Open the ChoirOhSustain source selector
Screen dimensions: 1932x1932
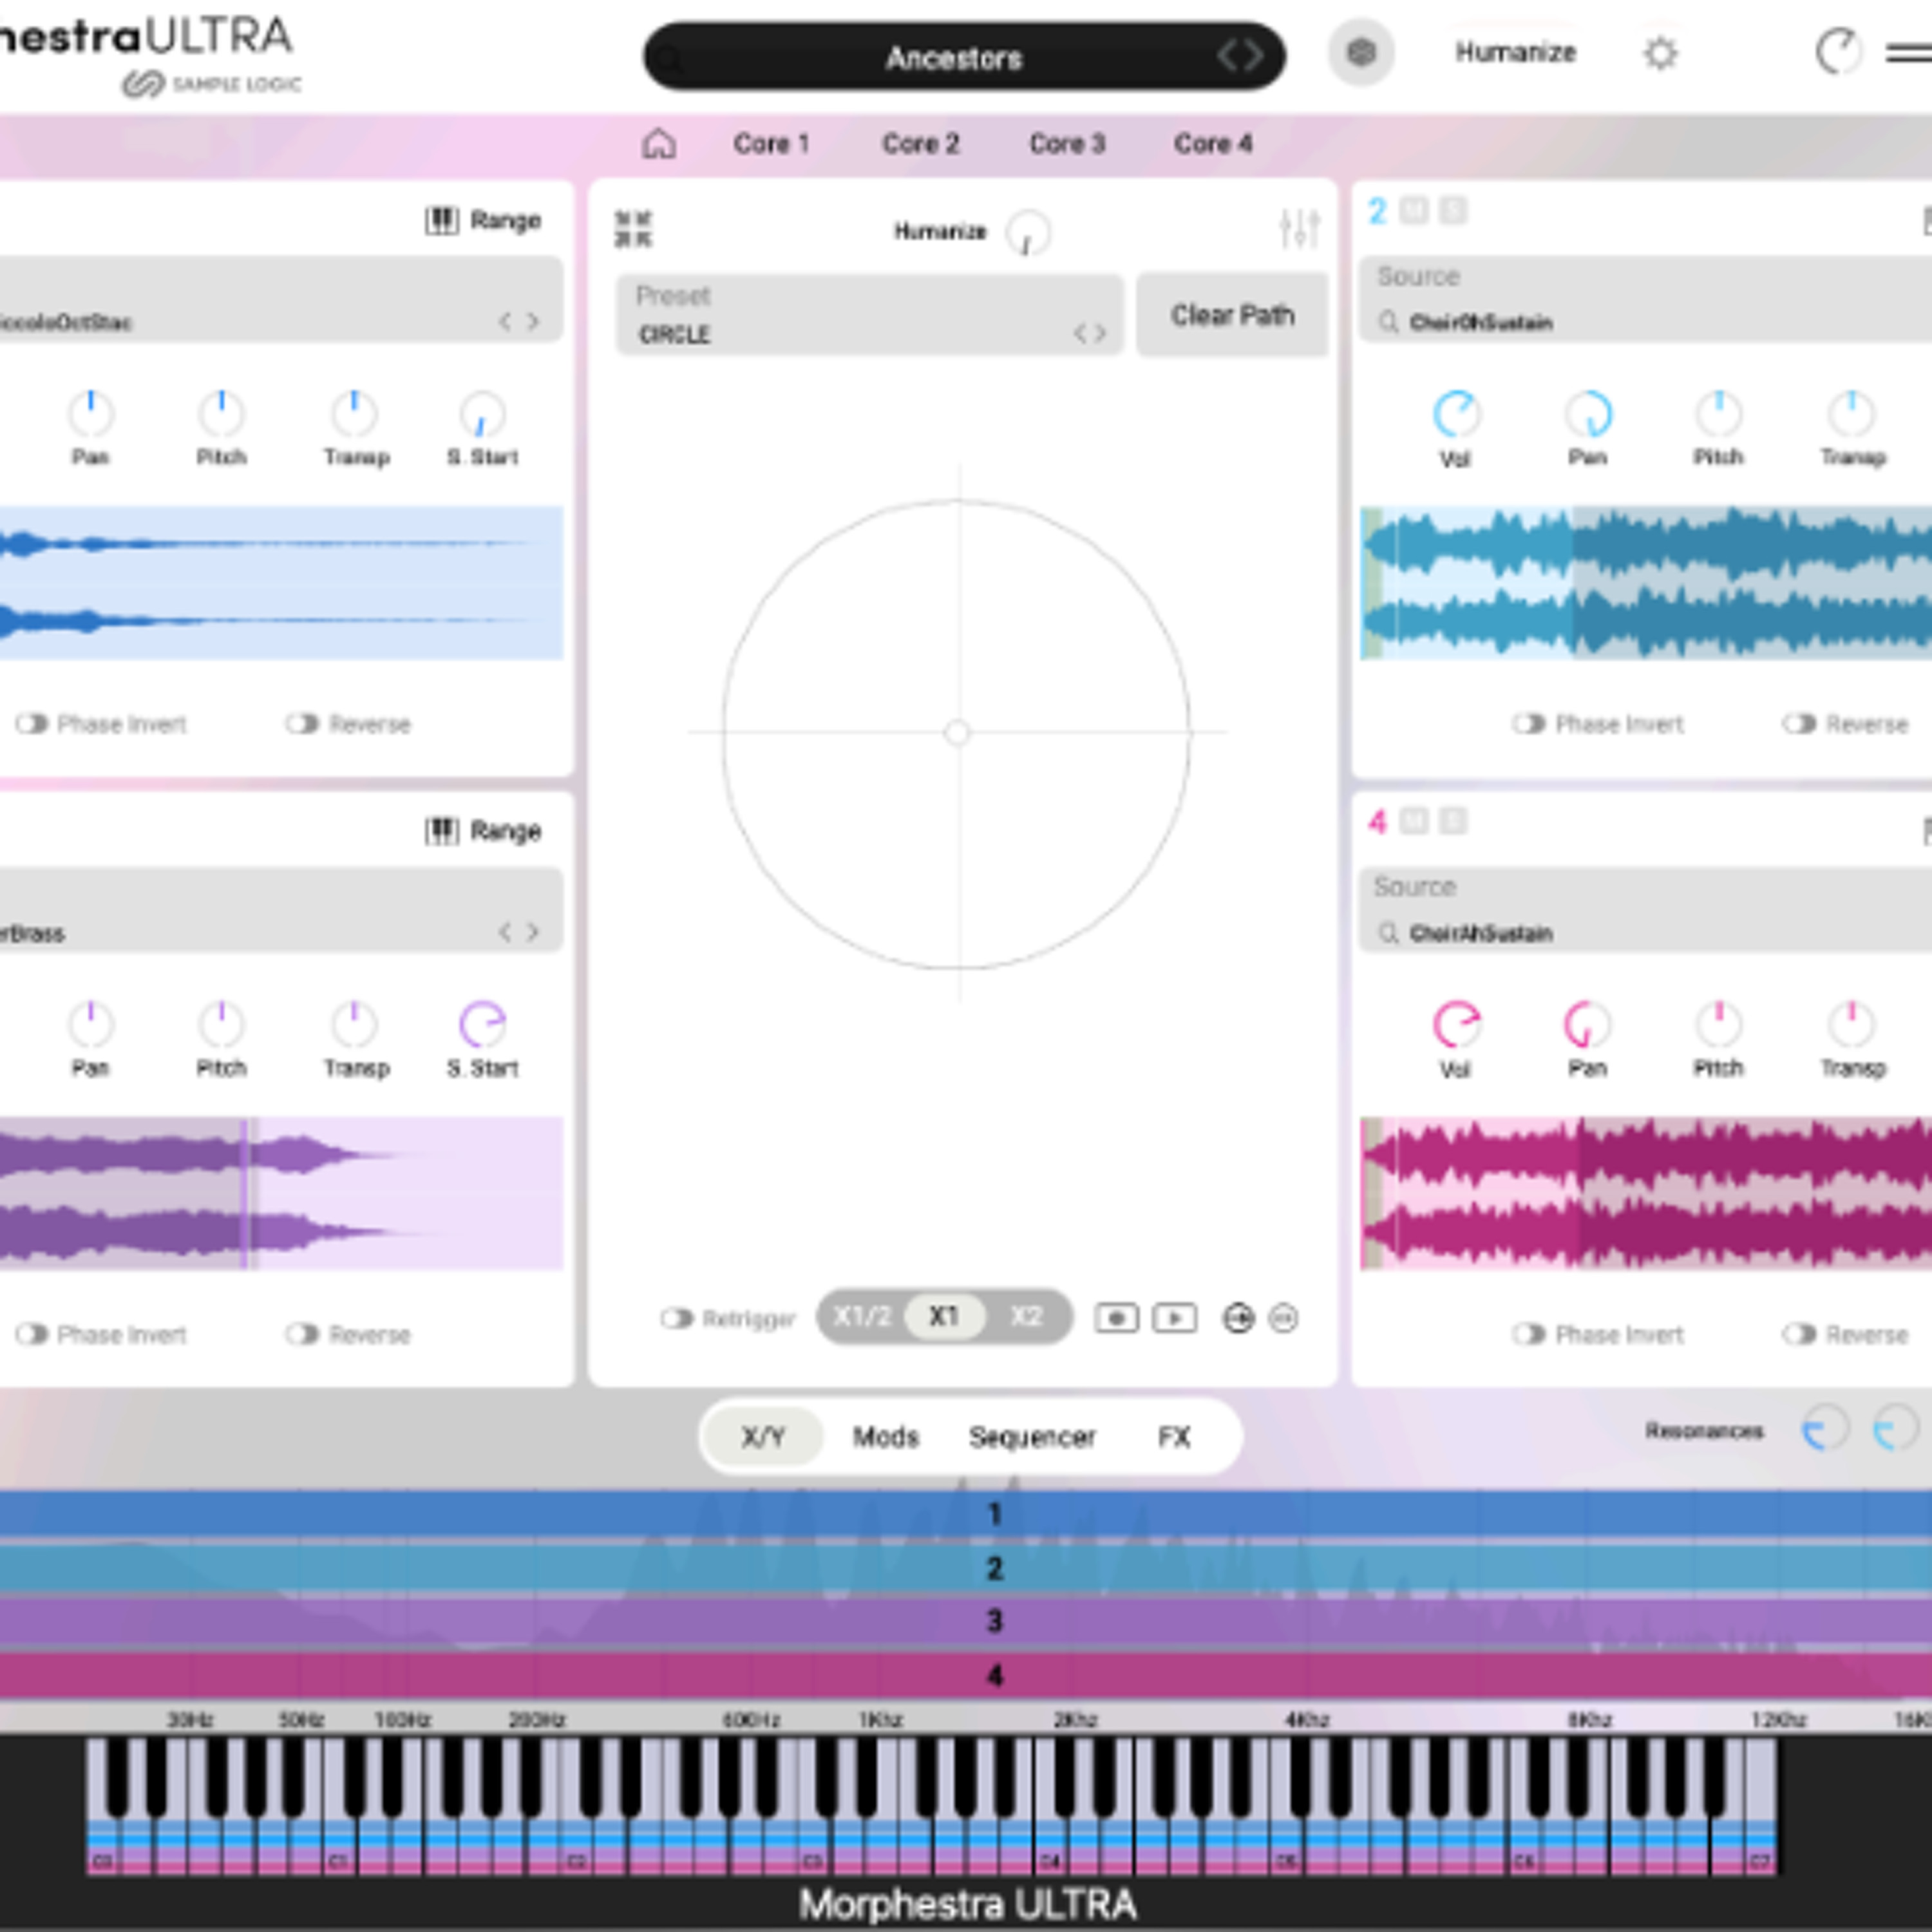[x=1645, y=300]
